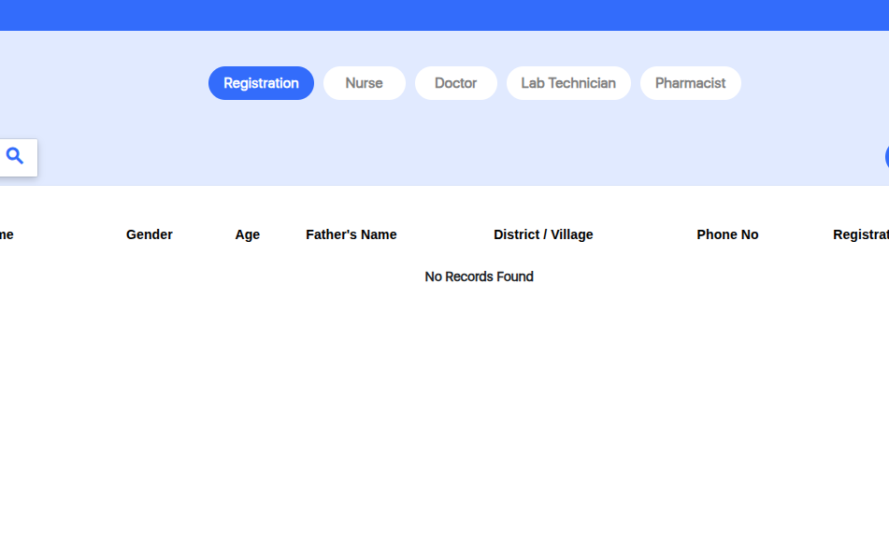Screen dimensions: 889x538
Task: Open the Doctor tab
Action: [x=455, y=83]
